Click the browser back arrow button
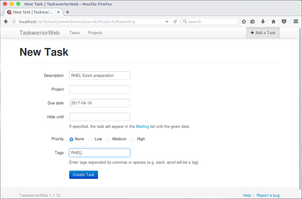The height and width of the screenshot is (199, 302). tap(6, 21)
